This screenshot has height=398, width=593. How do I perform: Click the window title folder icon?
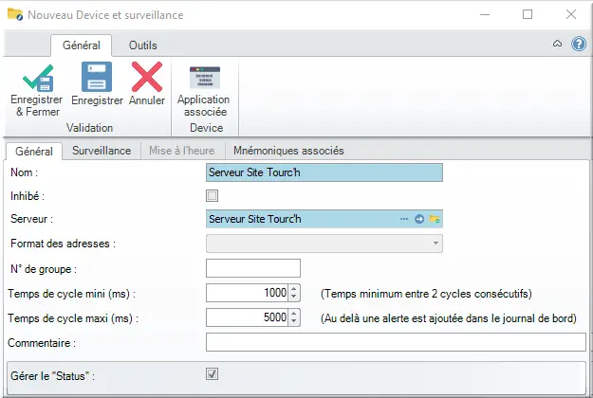coord(15,14)
